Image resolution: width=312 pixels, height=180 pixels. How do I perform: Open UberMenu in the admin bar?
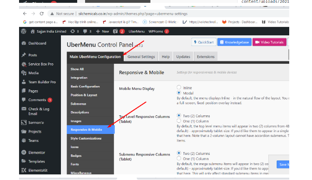[x=137, y=31]
